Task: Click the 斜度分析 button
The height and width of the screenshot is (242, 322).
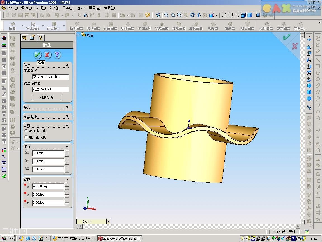Action: tap(46, 97)
